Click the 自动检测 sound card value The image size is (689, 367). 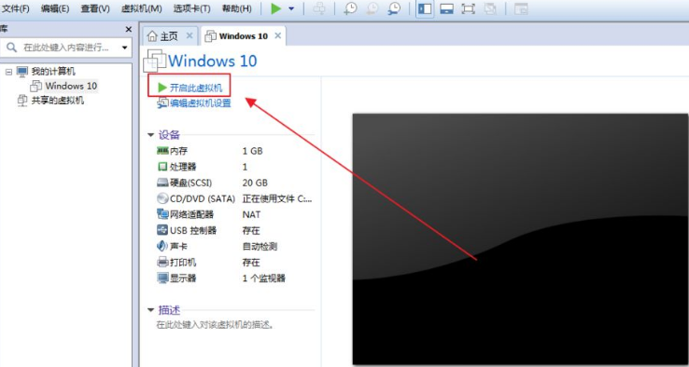(x=260, y=246)
